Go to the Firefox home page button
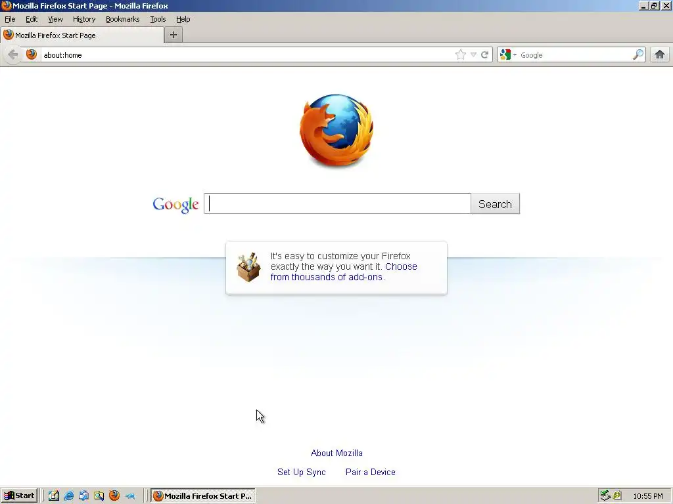This screenshot has width=673, height=504. 660,54
